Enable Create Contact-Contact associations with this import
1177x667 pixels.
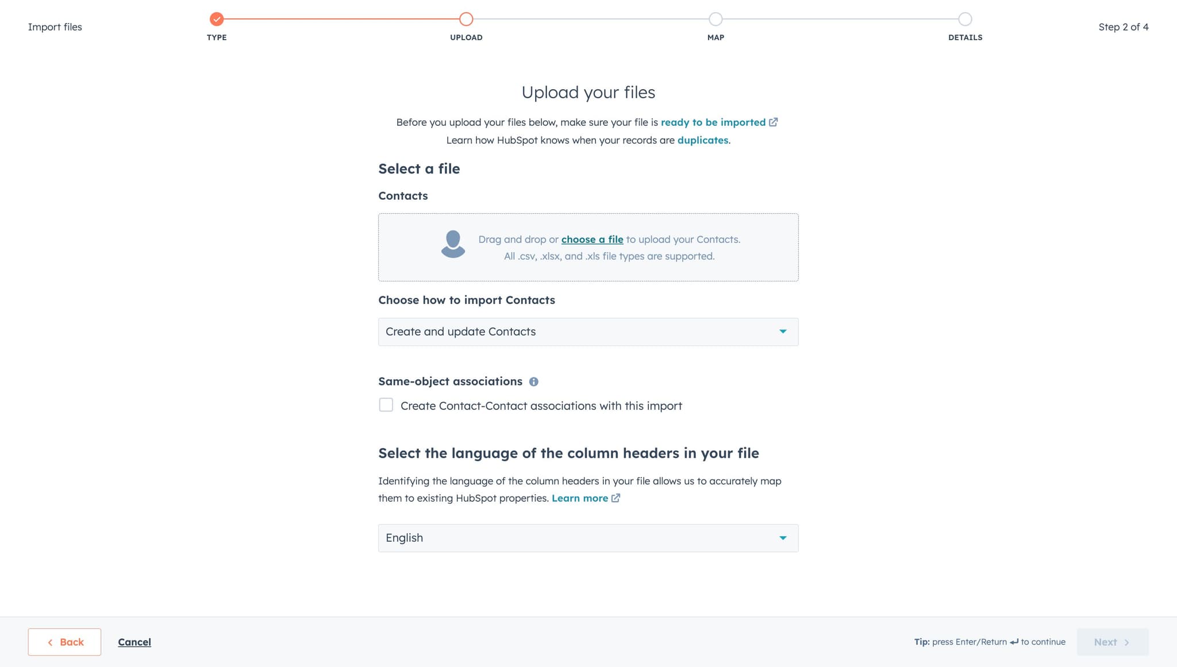pos(386,405)
